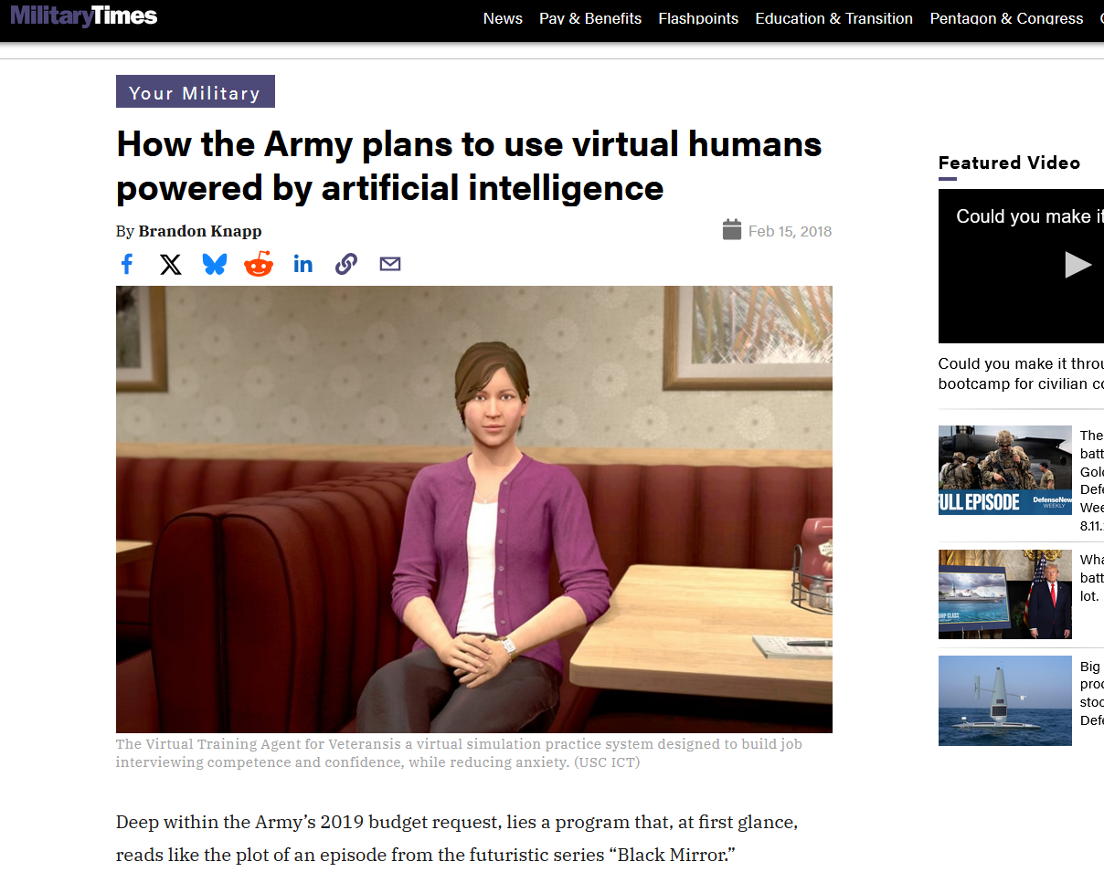Click the 'Could you make it through' video caption
This screenshot has width=1104, height=872.
(1021, 373)
